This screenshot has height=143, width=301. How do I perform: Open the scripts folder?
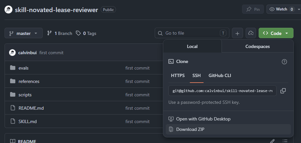point(25,95)
